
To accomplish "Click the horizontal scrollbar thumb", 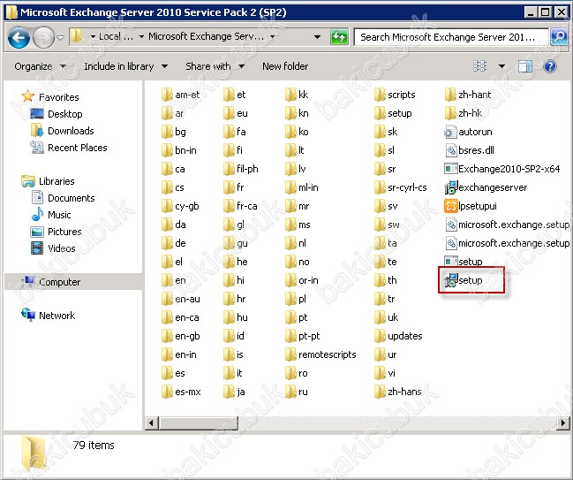I will [x=199, y=423].
